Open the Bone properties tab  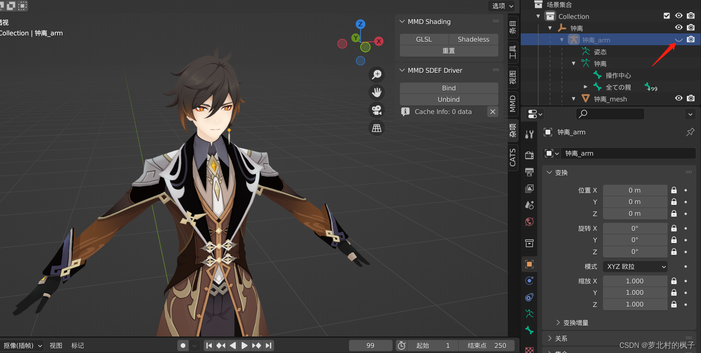(x=529, y=330)
